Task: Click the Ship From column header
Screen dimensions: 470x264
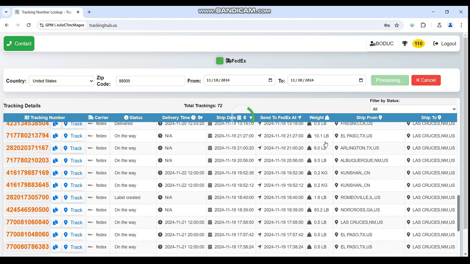Action: [369, 118]
